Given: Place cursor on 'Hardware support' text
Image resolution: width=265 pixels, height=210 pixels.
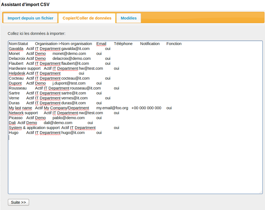Looking at the screenshot, I should pyautogui.click(x=25, y=69).
